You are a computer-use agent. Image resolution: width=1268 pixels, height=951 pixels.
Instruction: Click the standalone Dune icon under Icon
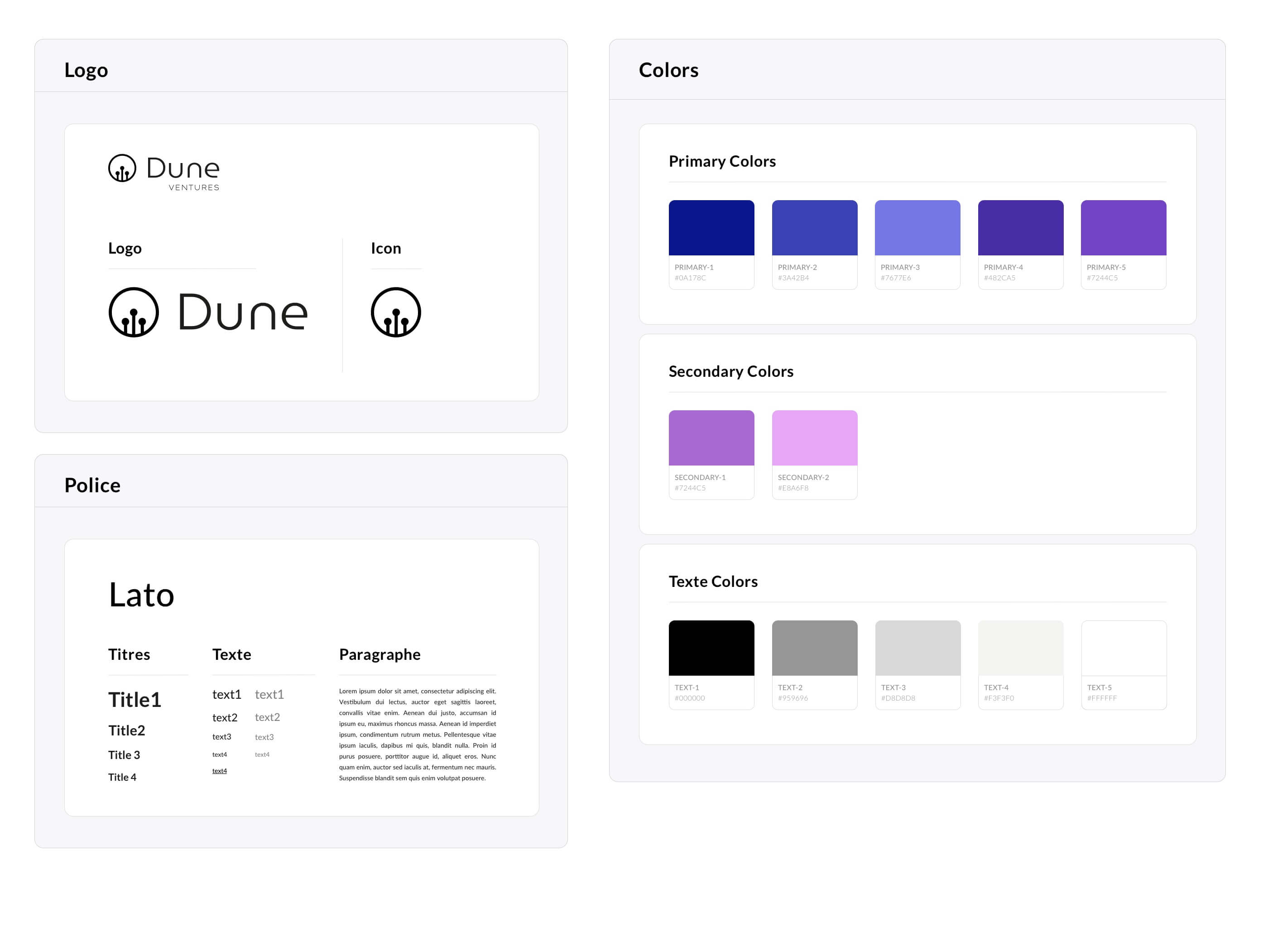395,312
